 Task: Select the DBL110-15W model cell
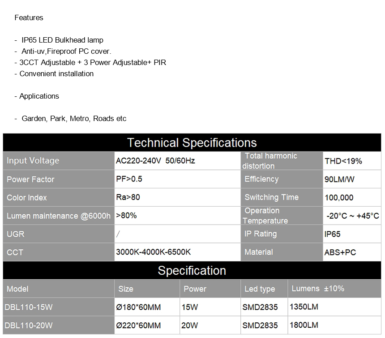click(x=59, y=307)
